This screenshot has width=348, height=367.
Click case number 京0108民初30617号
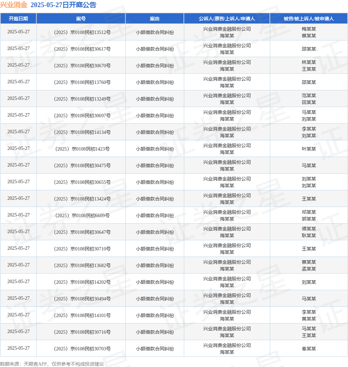pos(90,49)
